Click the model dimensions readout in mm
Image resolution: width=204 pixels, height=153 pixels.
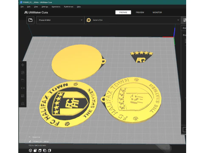point(37,145)
